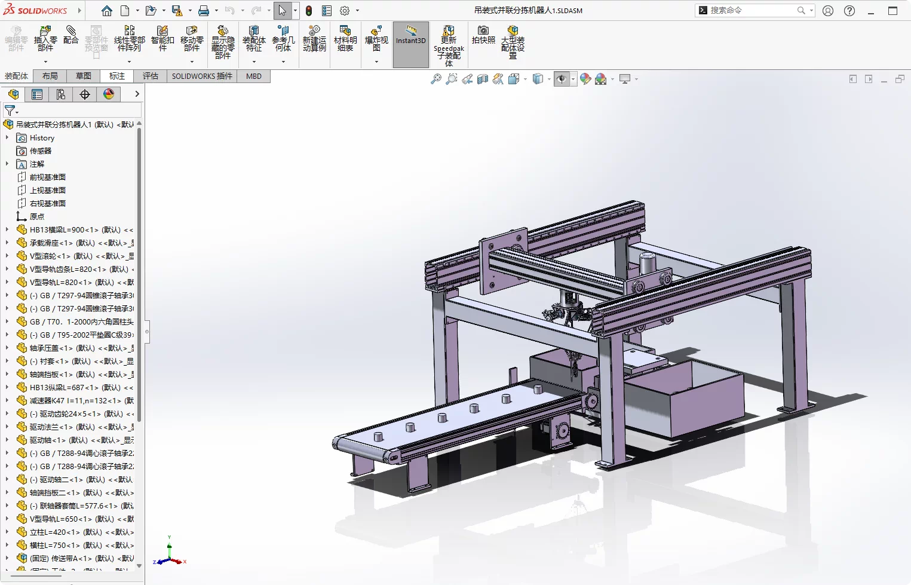The width and height of the screenshot is (911, 585).
Task: Undo the last action
Action: coord(230,11)
